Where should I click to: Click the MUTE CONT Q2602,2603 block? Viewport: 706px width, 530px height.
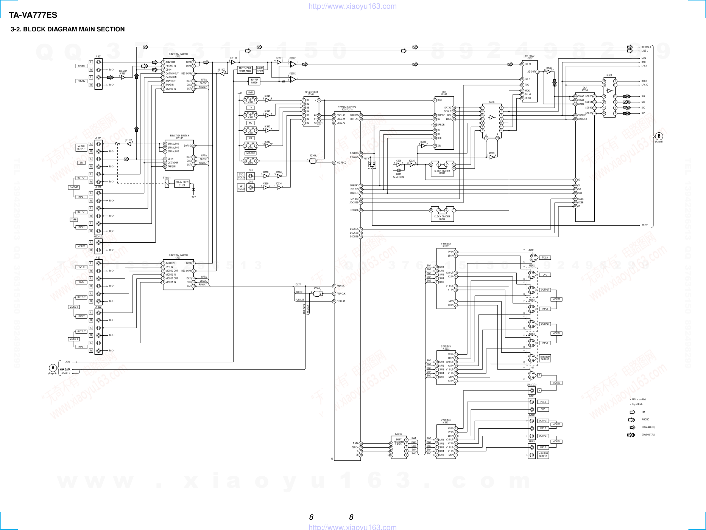[245, 70]
